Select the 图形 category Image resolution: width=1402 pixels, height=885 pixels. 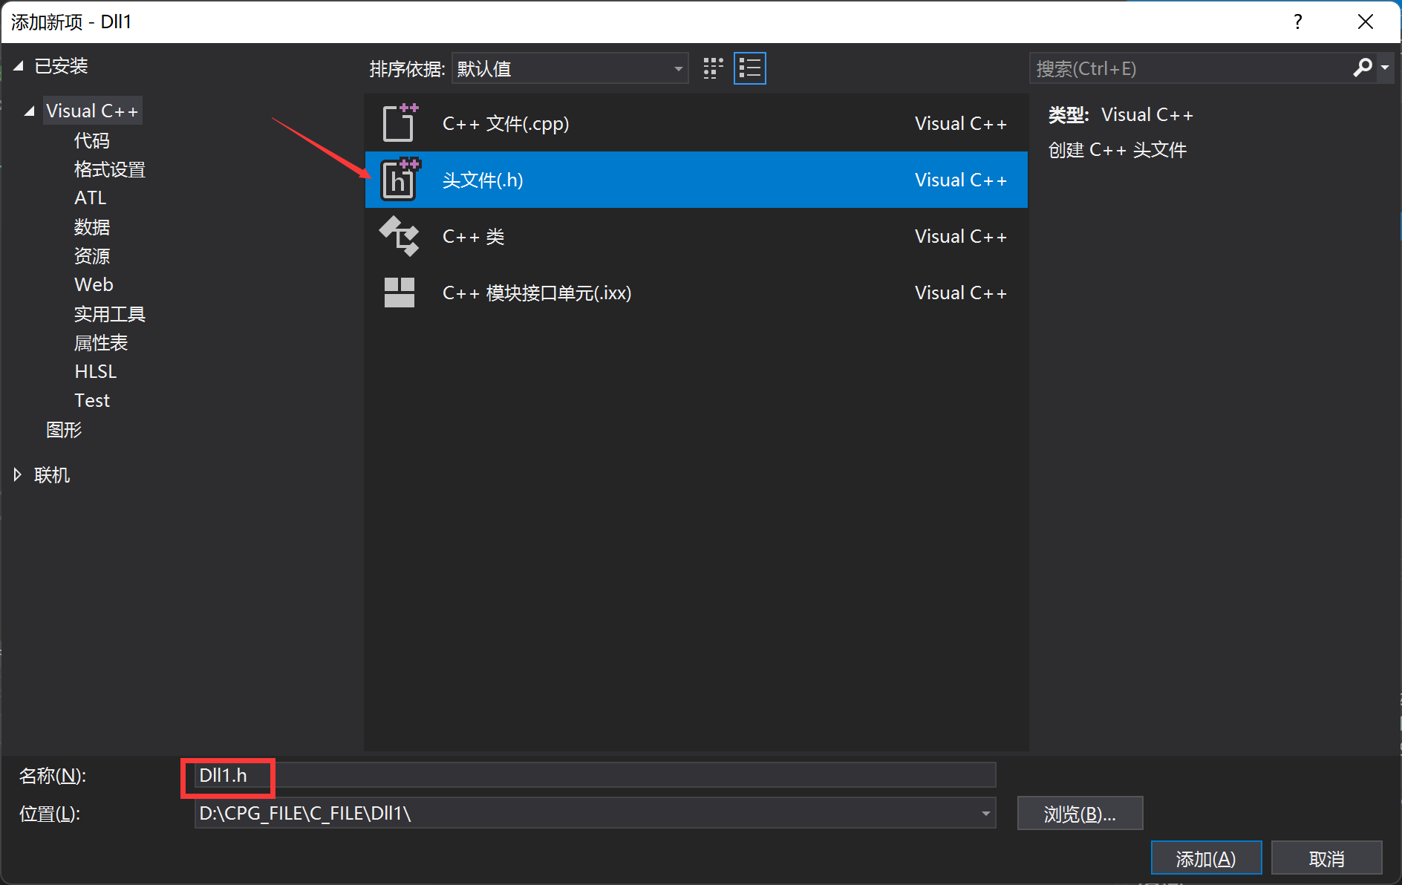[64, 430]
